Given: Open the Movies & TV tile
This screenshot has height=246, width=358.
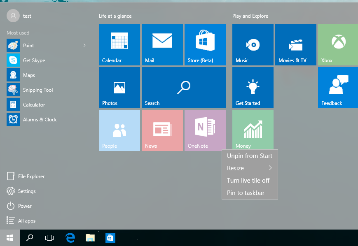Looking at the screenshot, I should tap(296, 45).
